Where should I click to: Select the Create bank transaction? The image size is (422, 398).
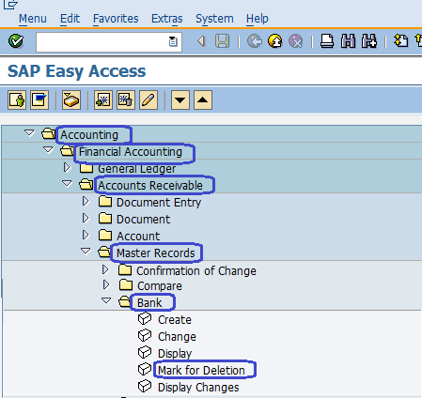click(x=175, y=320)
